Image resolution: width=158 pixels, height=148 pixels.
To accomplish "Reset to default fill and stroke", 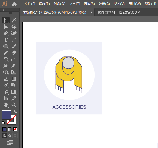I will [x=3, y=123].
